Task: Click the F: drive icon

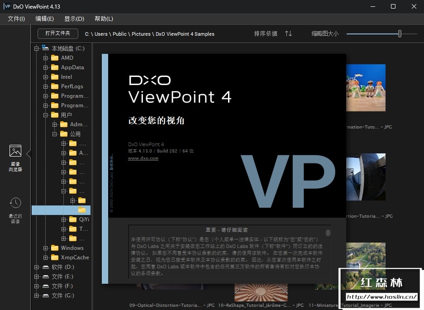Action: click(x=46, y=286)
